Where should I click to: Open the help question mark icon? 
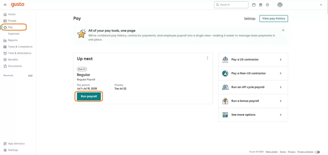point(267,5)
